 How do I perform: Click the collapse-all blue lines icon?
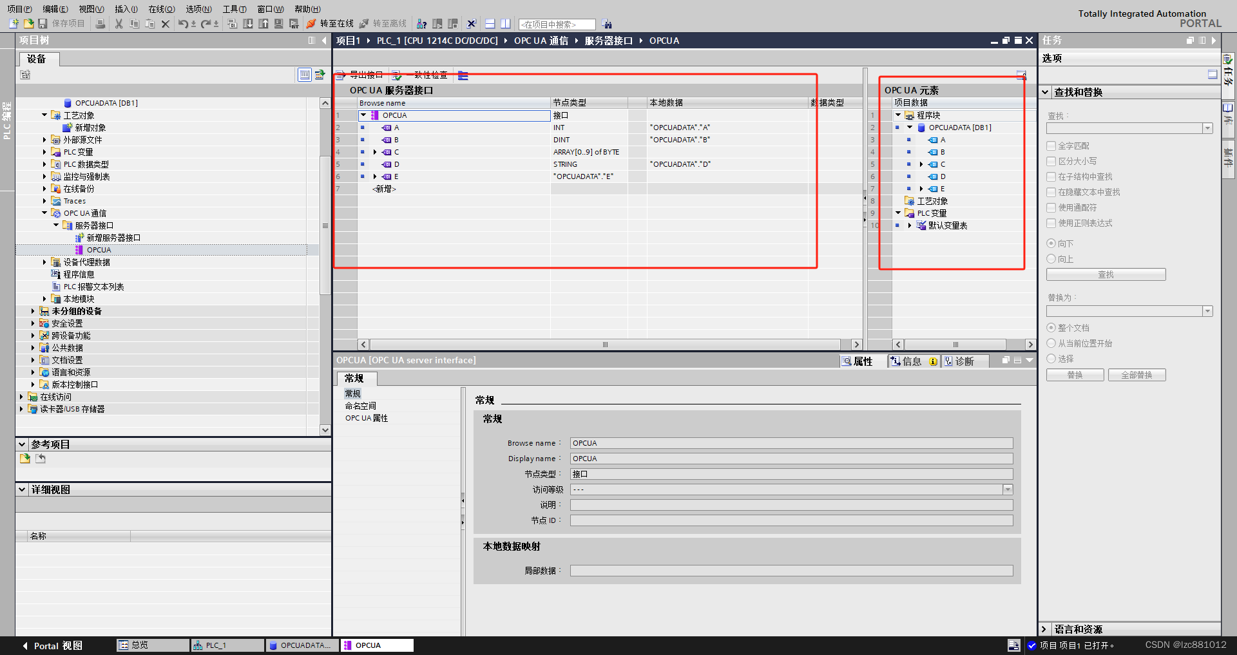(463, 75)
